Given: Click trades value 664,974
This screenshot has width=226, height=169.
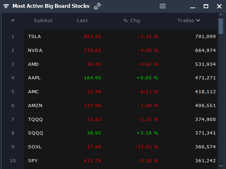Looking at the screenshot, I should pos(205,51).
